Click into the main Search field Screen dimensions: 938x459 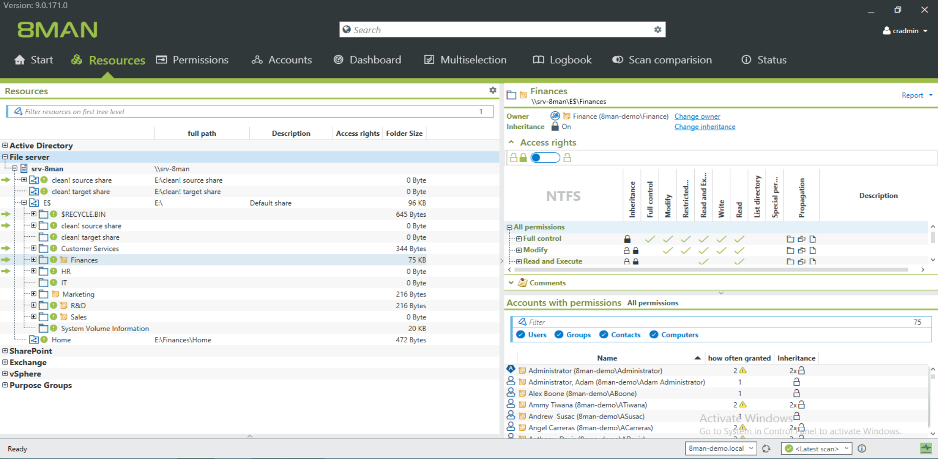(502, 30)
